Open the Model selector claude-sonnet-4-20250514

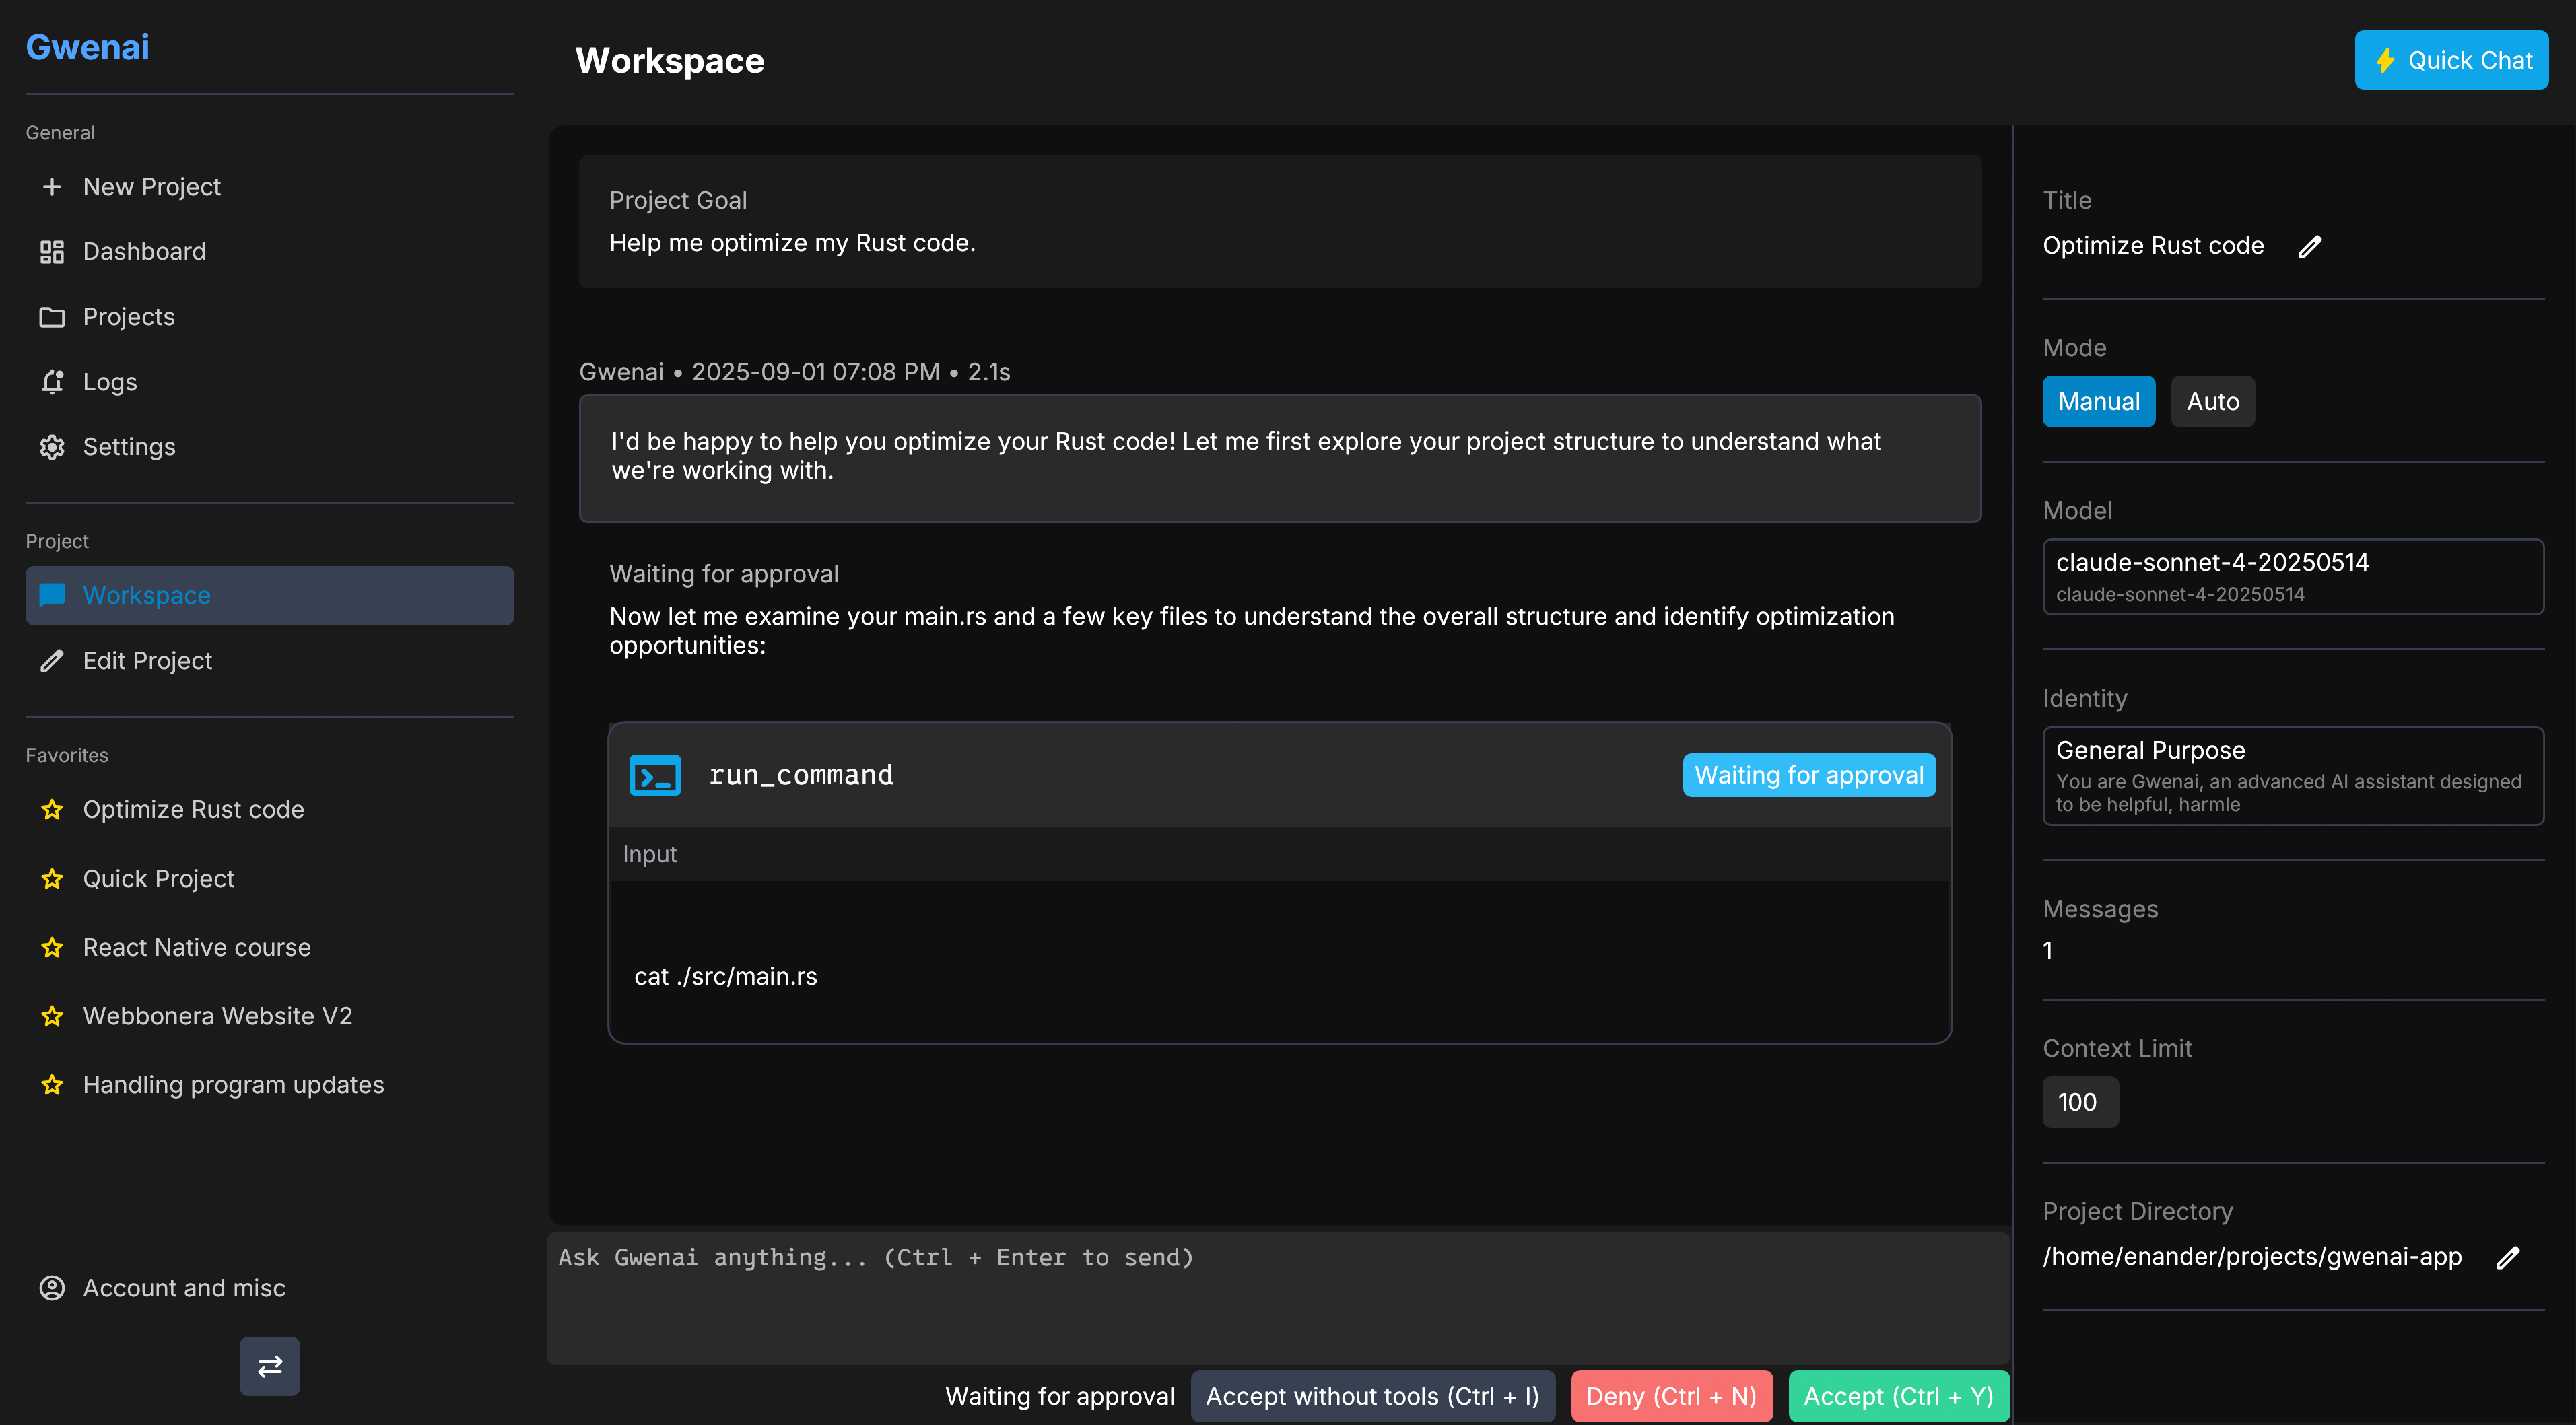(x=2292, y=577)
